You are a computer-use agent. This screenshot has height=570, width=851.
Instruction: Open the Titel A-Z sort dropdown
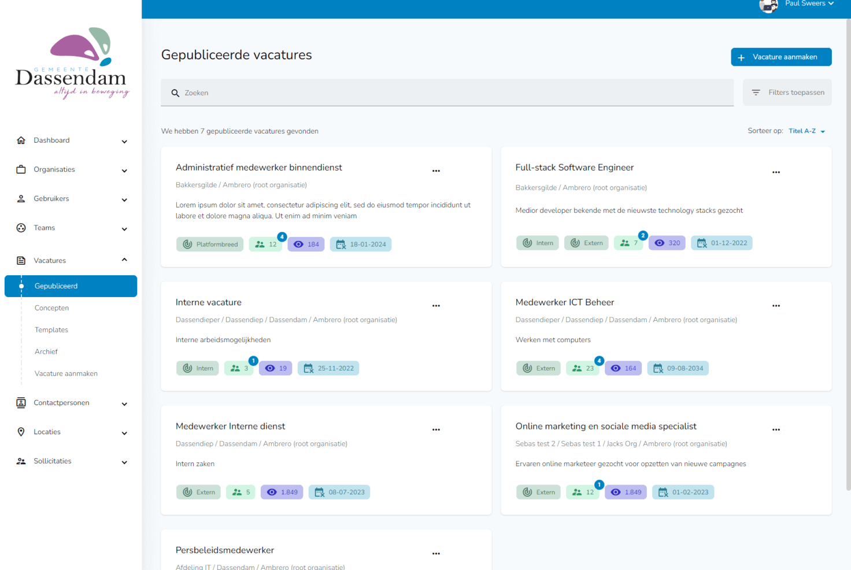coord(806,131)
